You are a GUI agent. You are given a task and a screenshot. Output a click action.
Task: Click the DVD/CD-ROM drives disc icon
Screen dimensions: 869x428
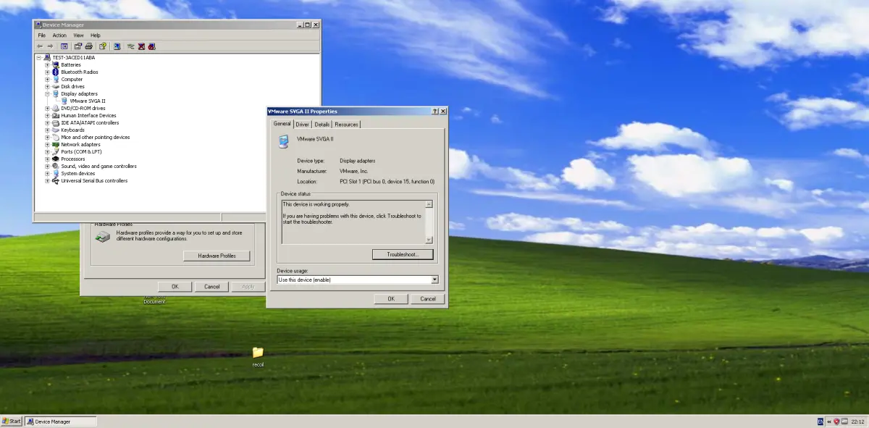pyautogui.click(x=56, y=108)
